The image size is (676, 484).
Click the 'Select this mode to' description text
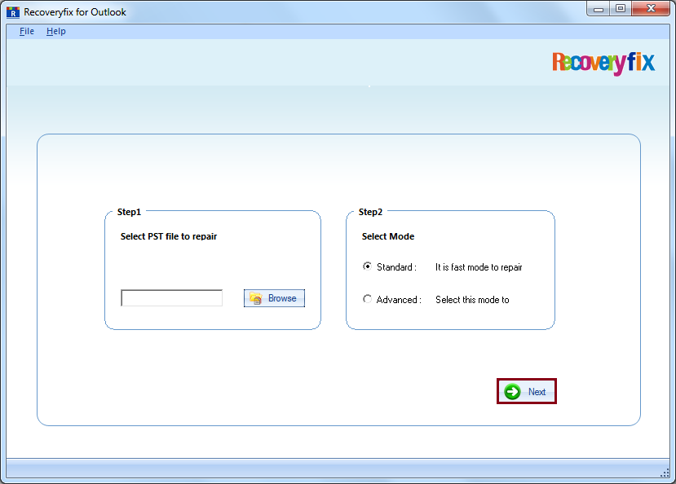tap(472, 300)
